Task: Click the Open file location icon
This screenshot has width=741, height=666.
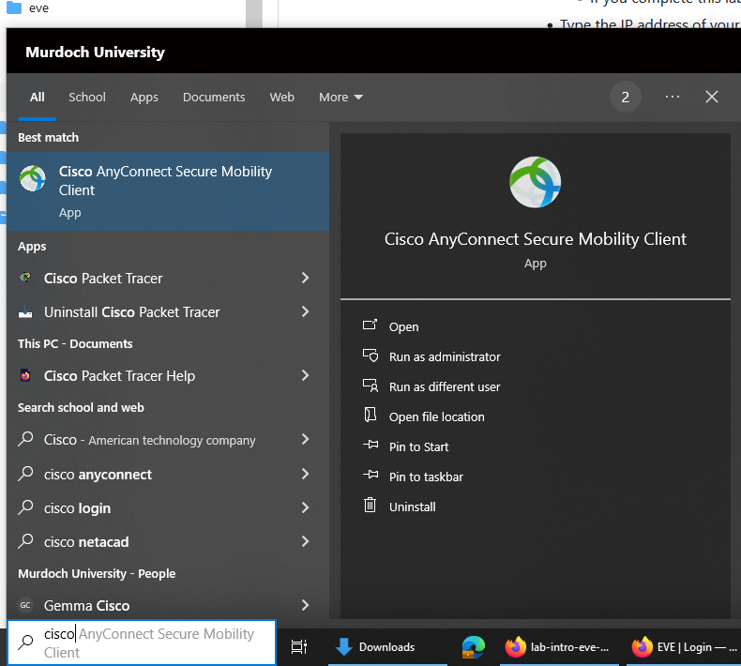Action: click(x=370, y=415)
